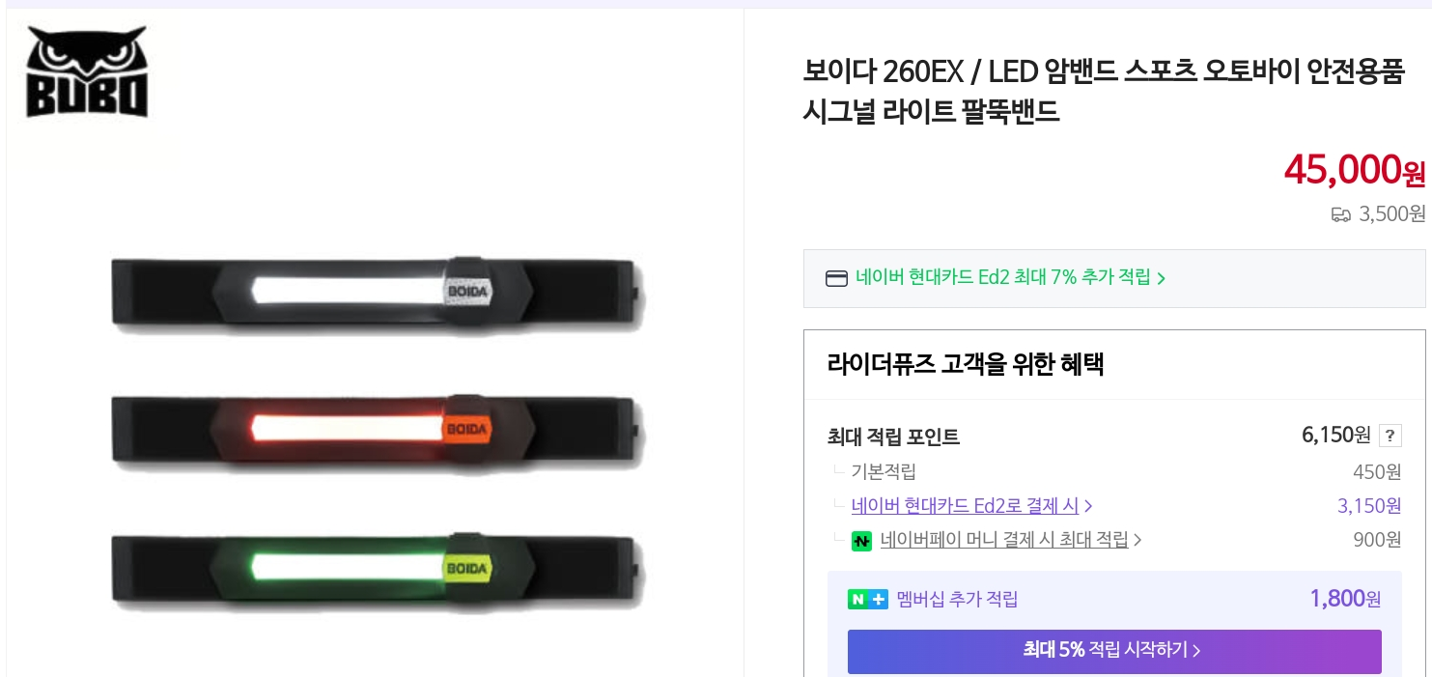Click the chevron after 네이버 현대카드 Ed2로 결제 시
This screenshot has height=677, width=1432.
pos(1089,506)
